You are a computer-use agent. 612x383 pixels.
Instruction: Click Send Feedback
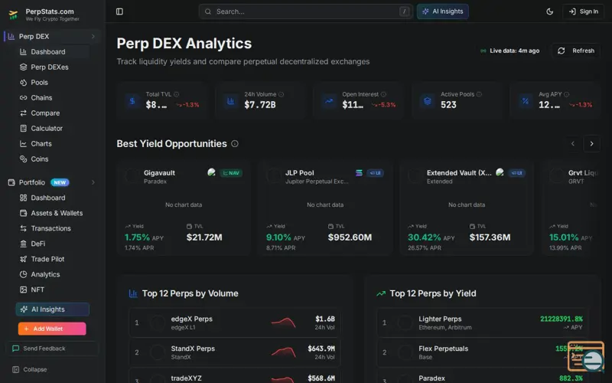pos(52,349)
